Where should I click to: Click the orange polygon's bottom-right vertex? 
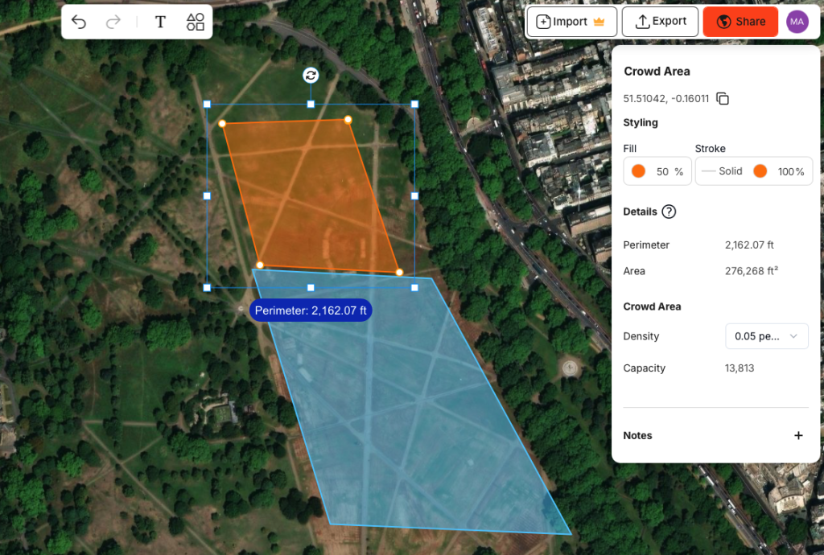point(399,272)
